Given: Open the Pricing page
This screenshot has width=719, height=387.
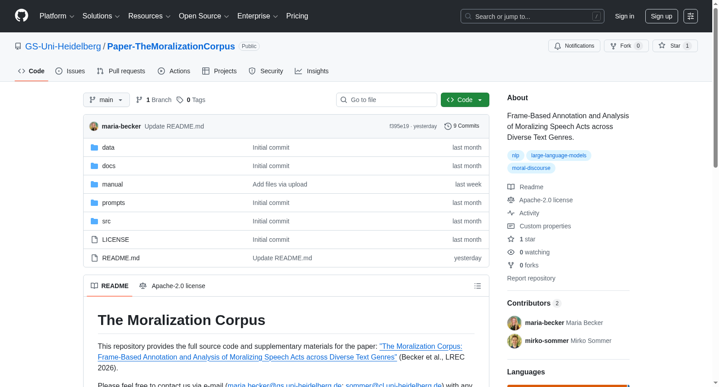Looking at the screenshot, I should (x=297, y=16).
